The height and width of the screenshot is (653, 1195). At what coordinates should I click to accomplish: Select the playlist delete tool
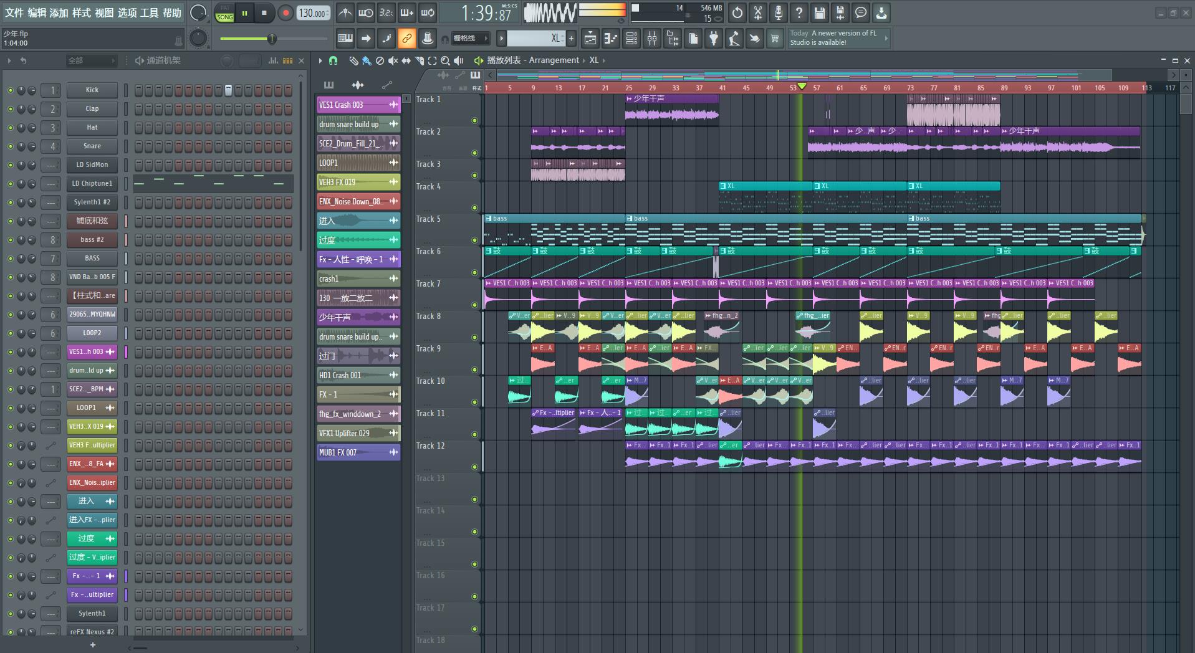(380, 60)
